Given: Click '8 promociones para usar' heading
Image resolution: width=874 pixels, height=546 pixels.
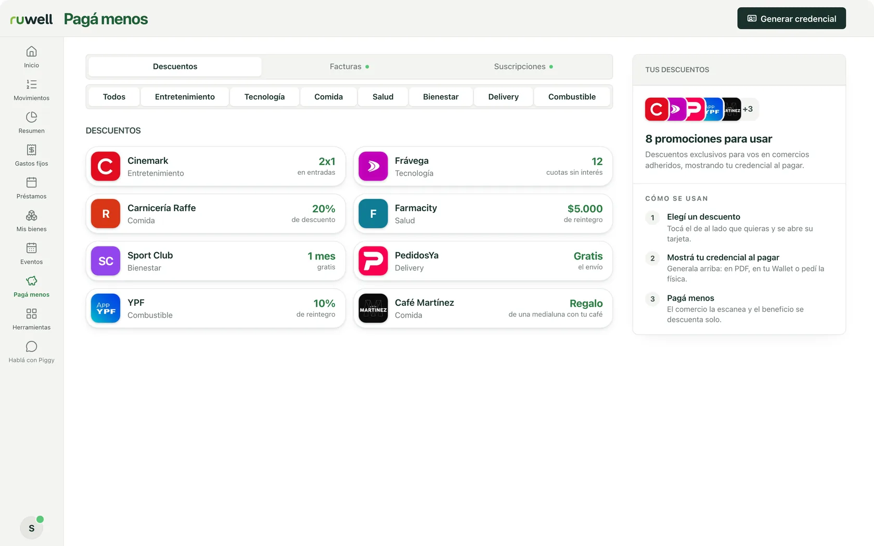Looking at the screenshot, I should coord(709,139).
